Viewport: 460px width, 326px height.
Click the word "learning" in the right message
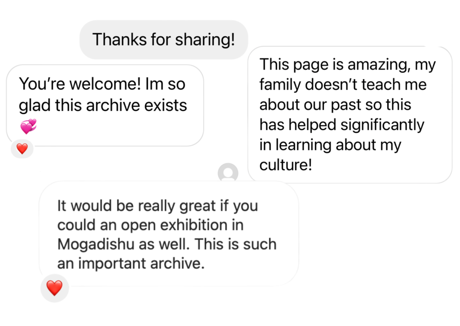304,145
